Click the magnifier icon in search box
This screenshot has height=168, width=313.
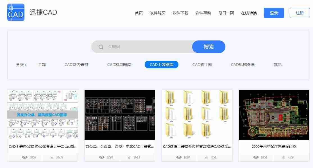(x=101, y=47)
